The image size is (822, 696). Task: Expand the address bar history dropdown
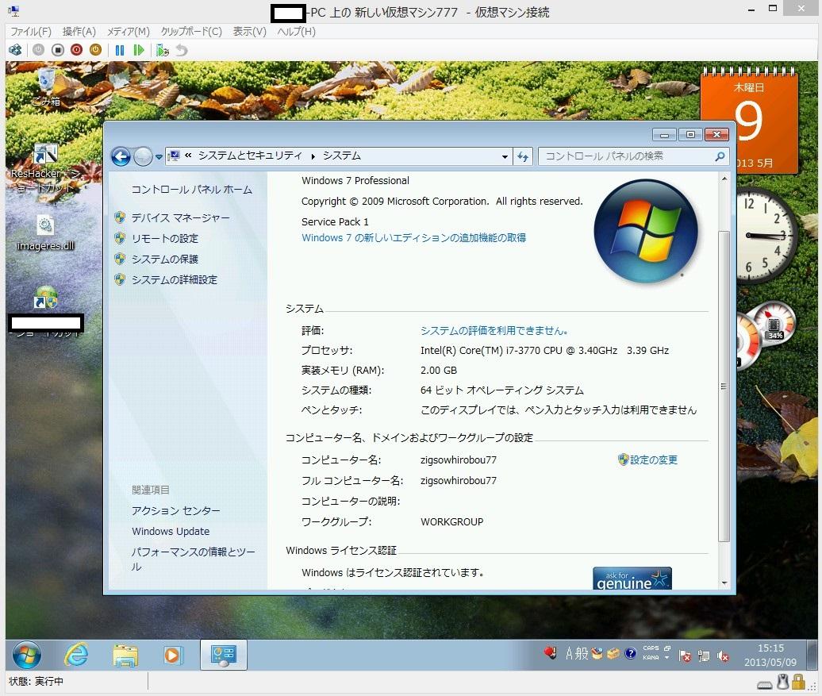[505, 156]
